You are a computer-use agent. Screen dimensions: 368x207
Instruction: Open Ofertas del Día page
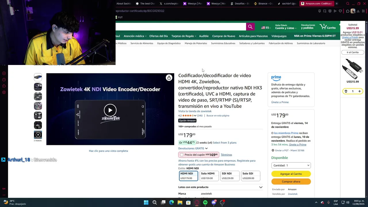pos(158,36)
